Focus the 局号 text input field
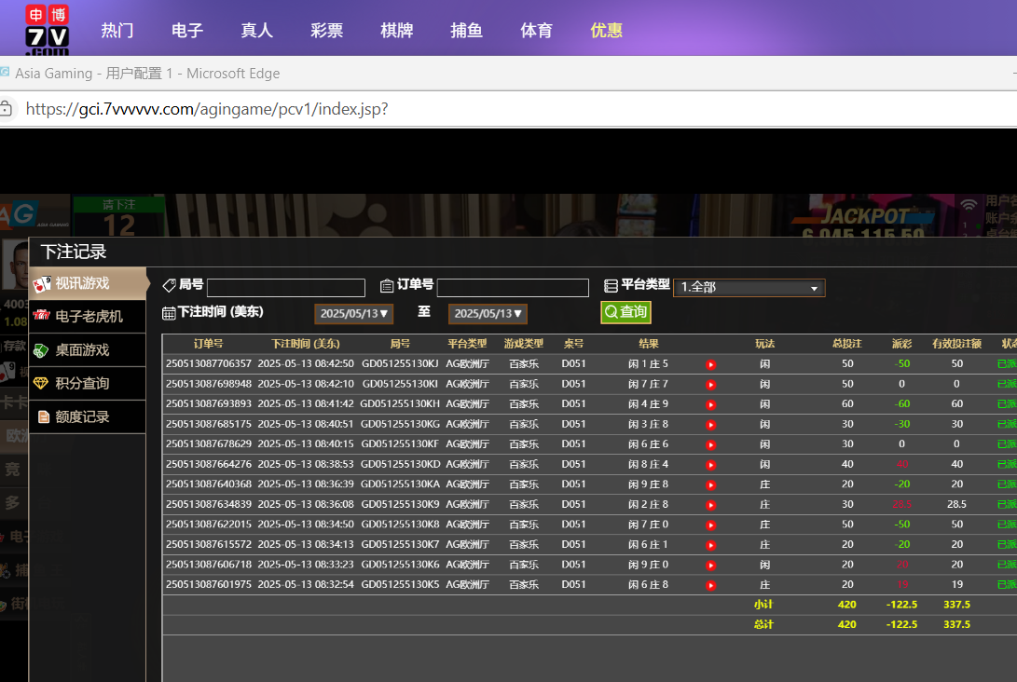Viewport: 1017px width, 682px height. click(285, 288)
